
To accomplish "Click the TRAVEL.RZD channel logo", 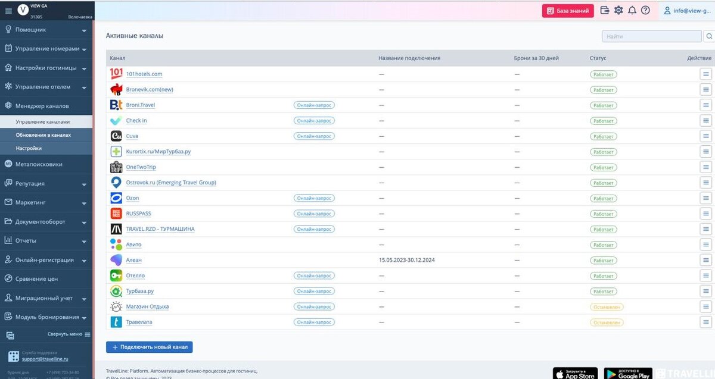I will [116, 229].
